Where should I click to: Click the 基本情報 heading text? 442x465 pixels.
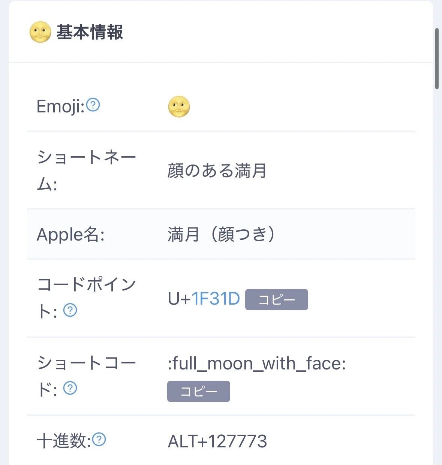pos(90,32)
